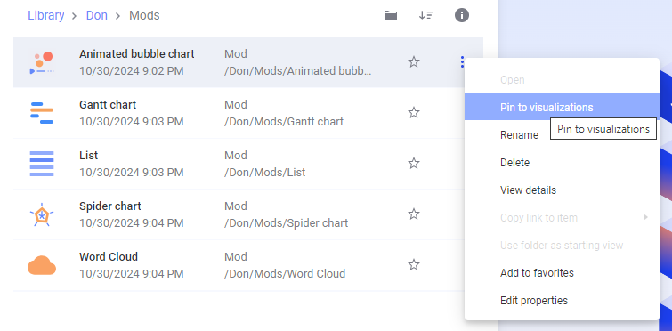Toggle favorite star for Gantt chart
The image size is (672, 331).
pos(414,113)
